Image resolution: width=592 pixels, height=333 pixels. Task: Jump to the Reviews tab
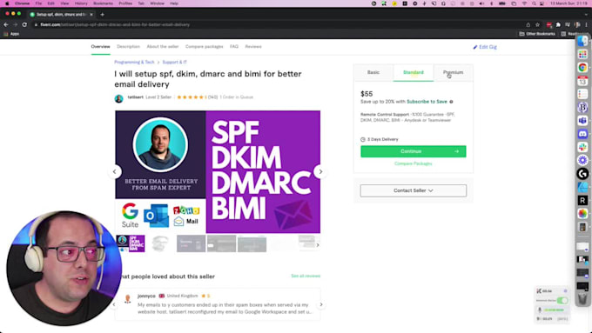tap(253, 47)
